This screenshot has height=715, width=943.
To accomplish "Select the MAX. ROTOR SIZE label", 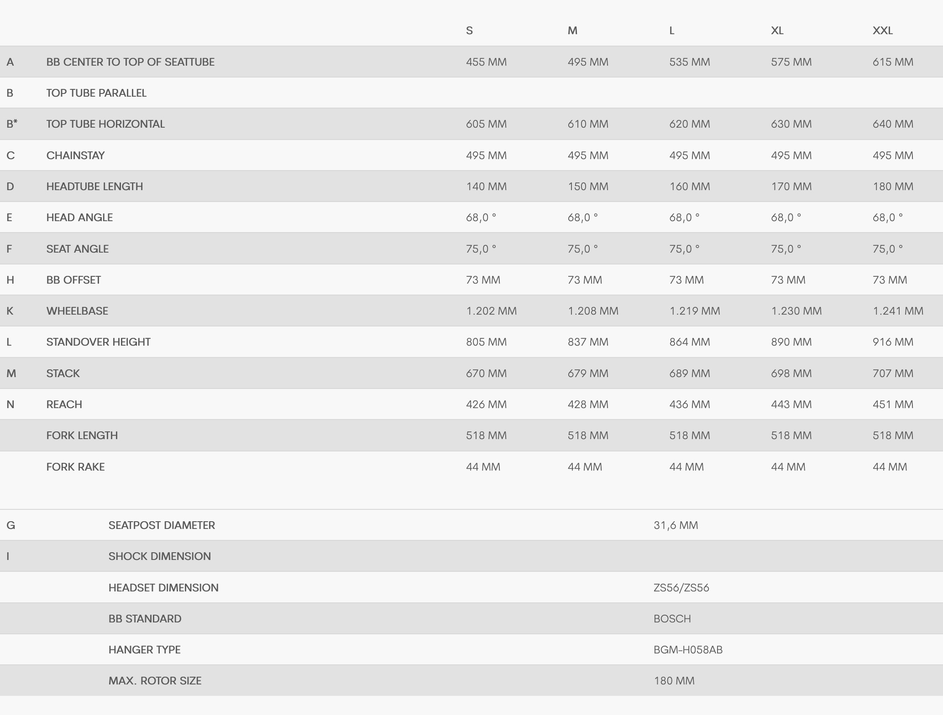I will pyautogui.click(x=155, y=681).
